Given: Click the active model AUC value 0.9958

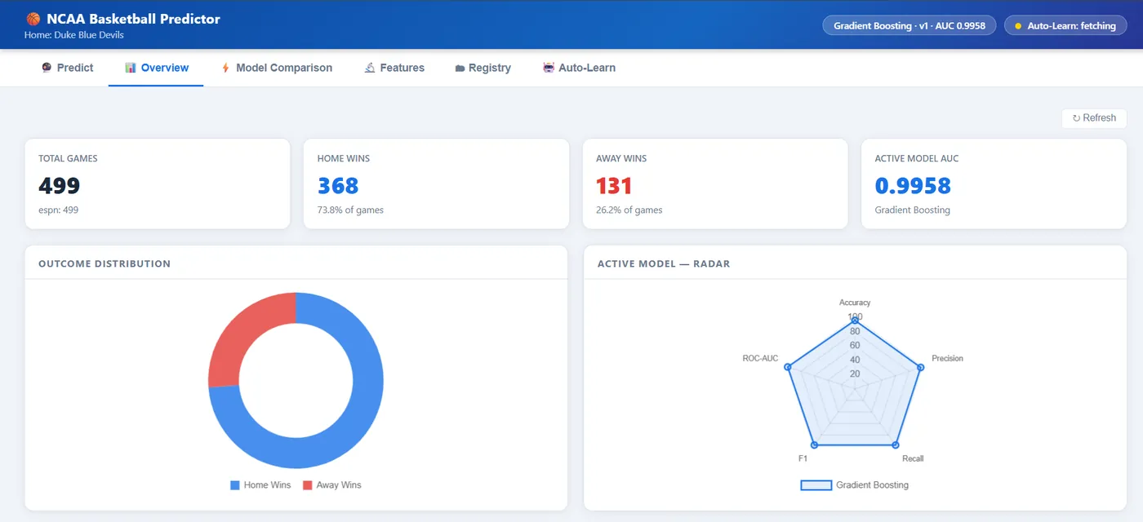Looking at the screenshot, I should pyautogui.click(x=913, y=186).
